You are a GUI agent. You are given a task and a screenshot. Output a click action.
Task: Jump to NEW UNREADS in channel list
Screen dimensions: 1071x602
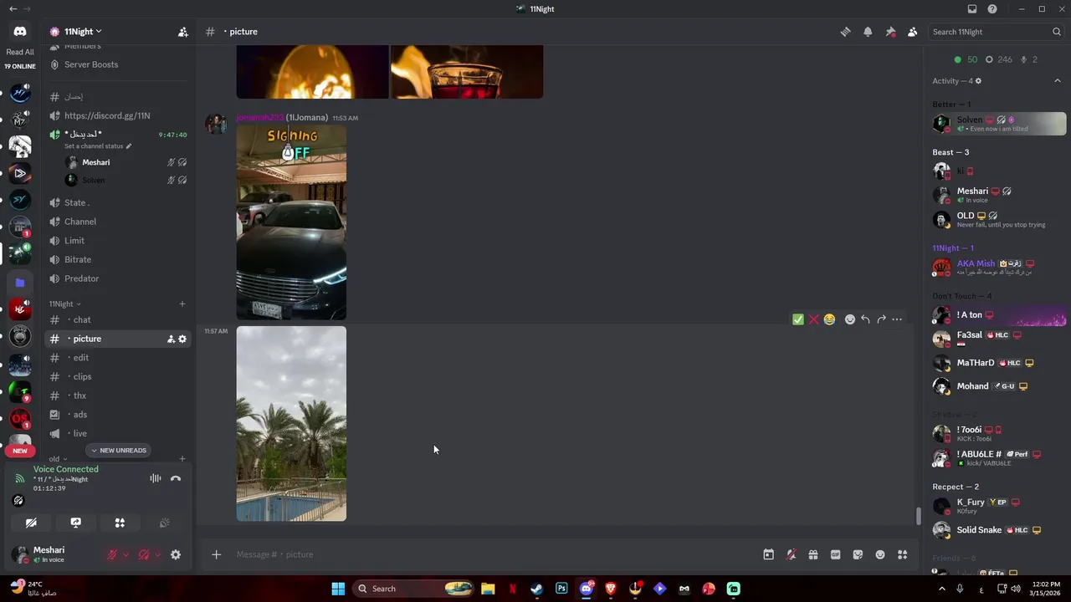(118, 451)
